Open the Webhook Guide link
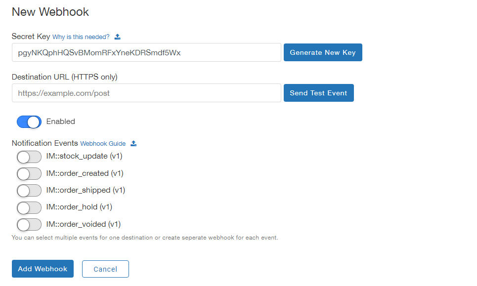This screenshot has width=477, height=286. [x=103, y=143]
